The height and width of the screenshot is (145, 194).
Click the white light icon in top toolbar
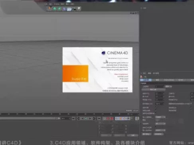[x=79, y=9]
